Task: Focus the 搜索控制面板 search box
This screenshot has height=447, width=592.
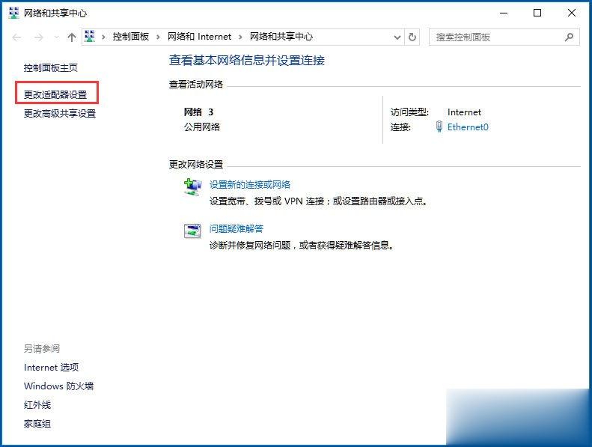Action: [504, 37]
